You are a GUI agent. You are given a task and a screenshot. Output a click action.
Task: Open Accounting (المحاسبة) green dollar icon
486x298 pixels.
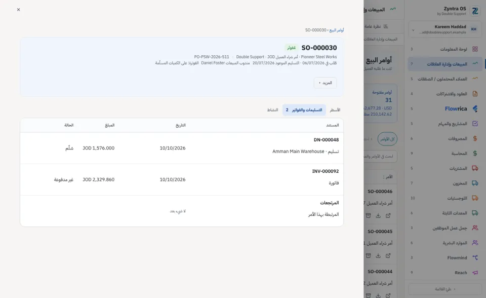tap(475, 154)
